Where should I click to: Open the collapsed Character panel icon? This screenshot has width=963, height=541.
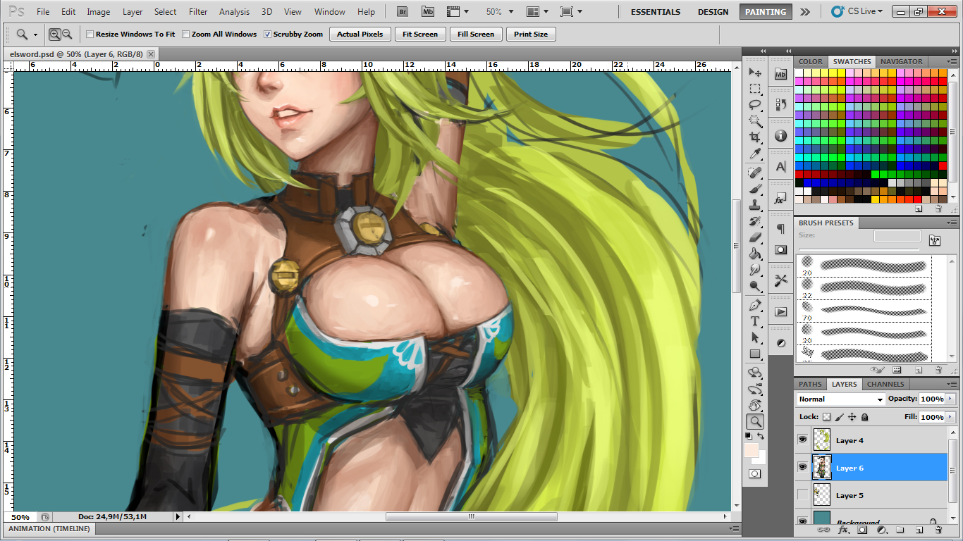click(x=780, y=167)
